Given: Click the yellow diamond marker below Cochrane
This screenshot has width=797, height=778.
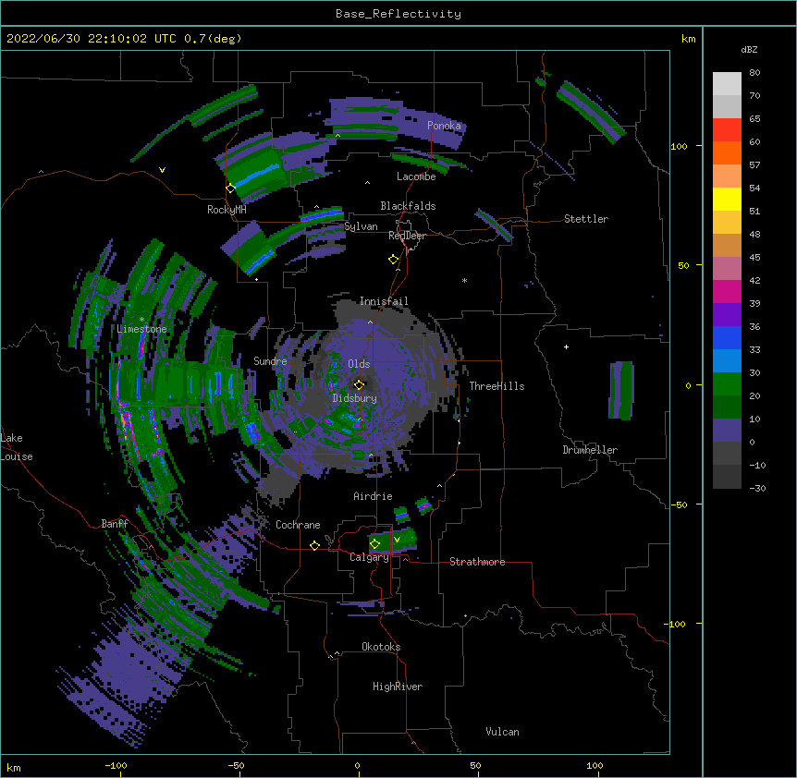Looking at the screenshot, I should [314, 545].
